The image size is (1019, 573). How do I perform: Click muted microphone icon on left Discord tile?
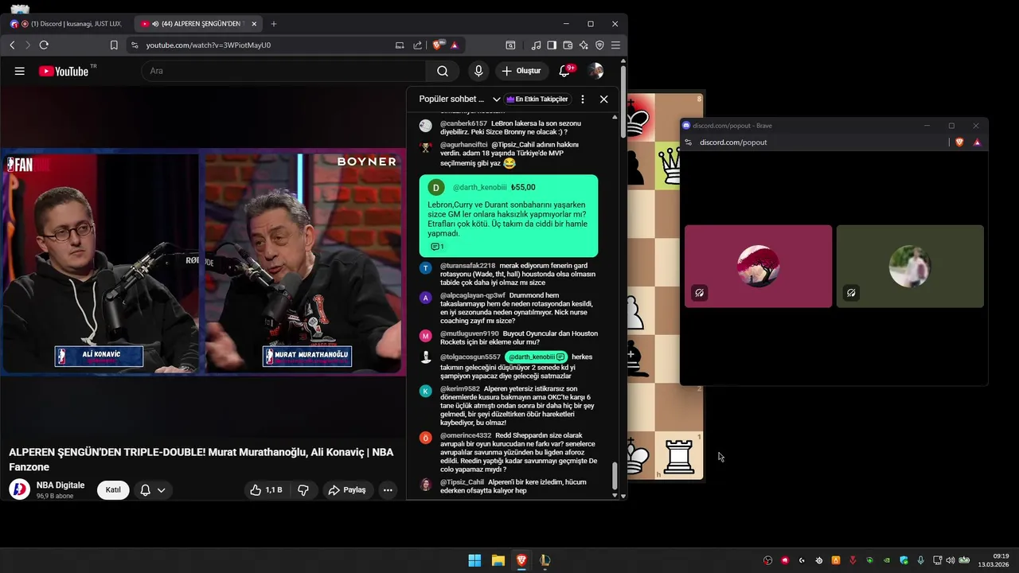(x=699, y=293)
